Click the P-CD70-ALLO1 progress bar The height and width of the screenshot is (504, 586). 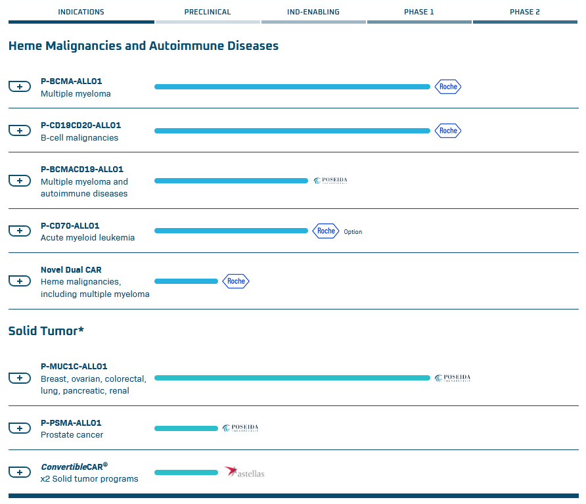(231, 231)
